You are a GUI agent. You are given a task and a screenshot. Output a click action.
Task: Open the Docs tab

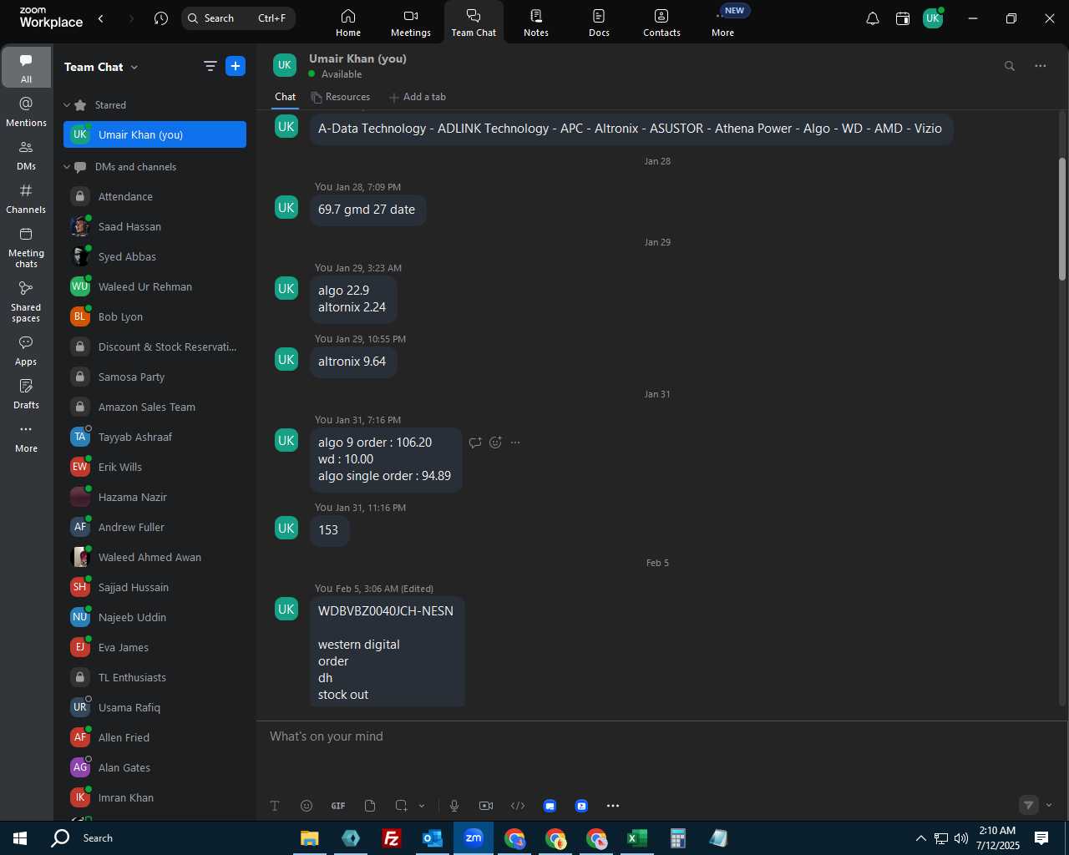[599, 23]
